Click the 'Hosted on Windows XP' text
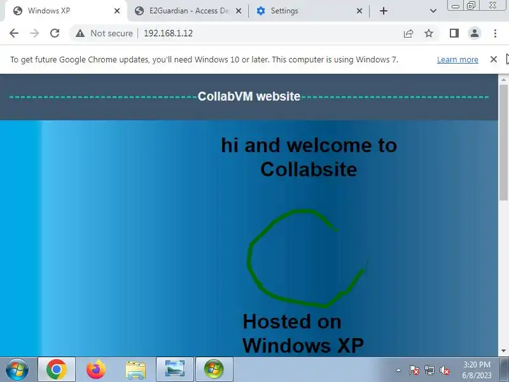This screenshot has height=382, width=509. click(303, 333)
